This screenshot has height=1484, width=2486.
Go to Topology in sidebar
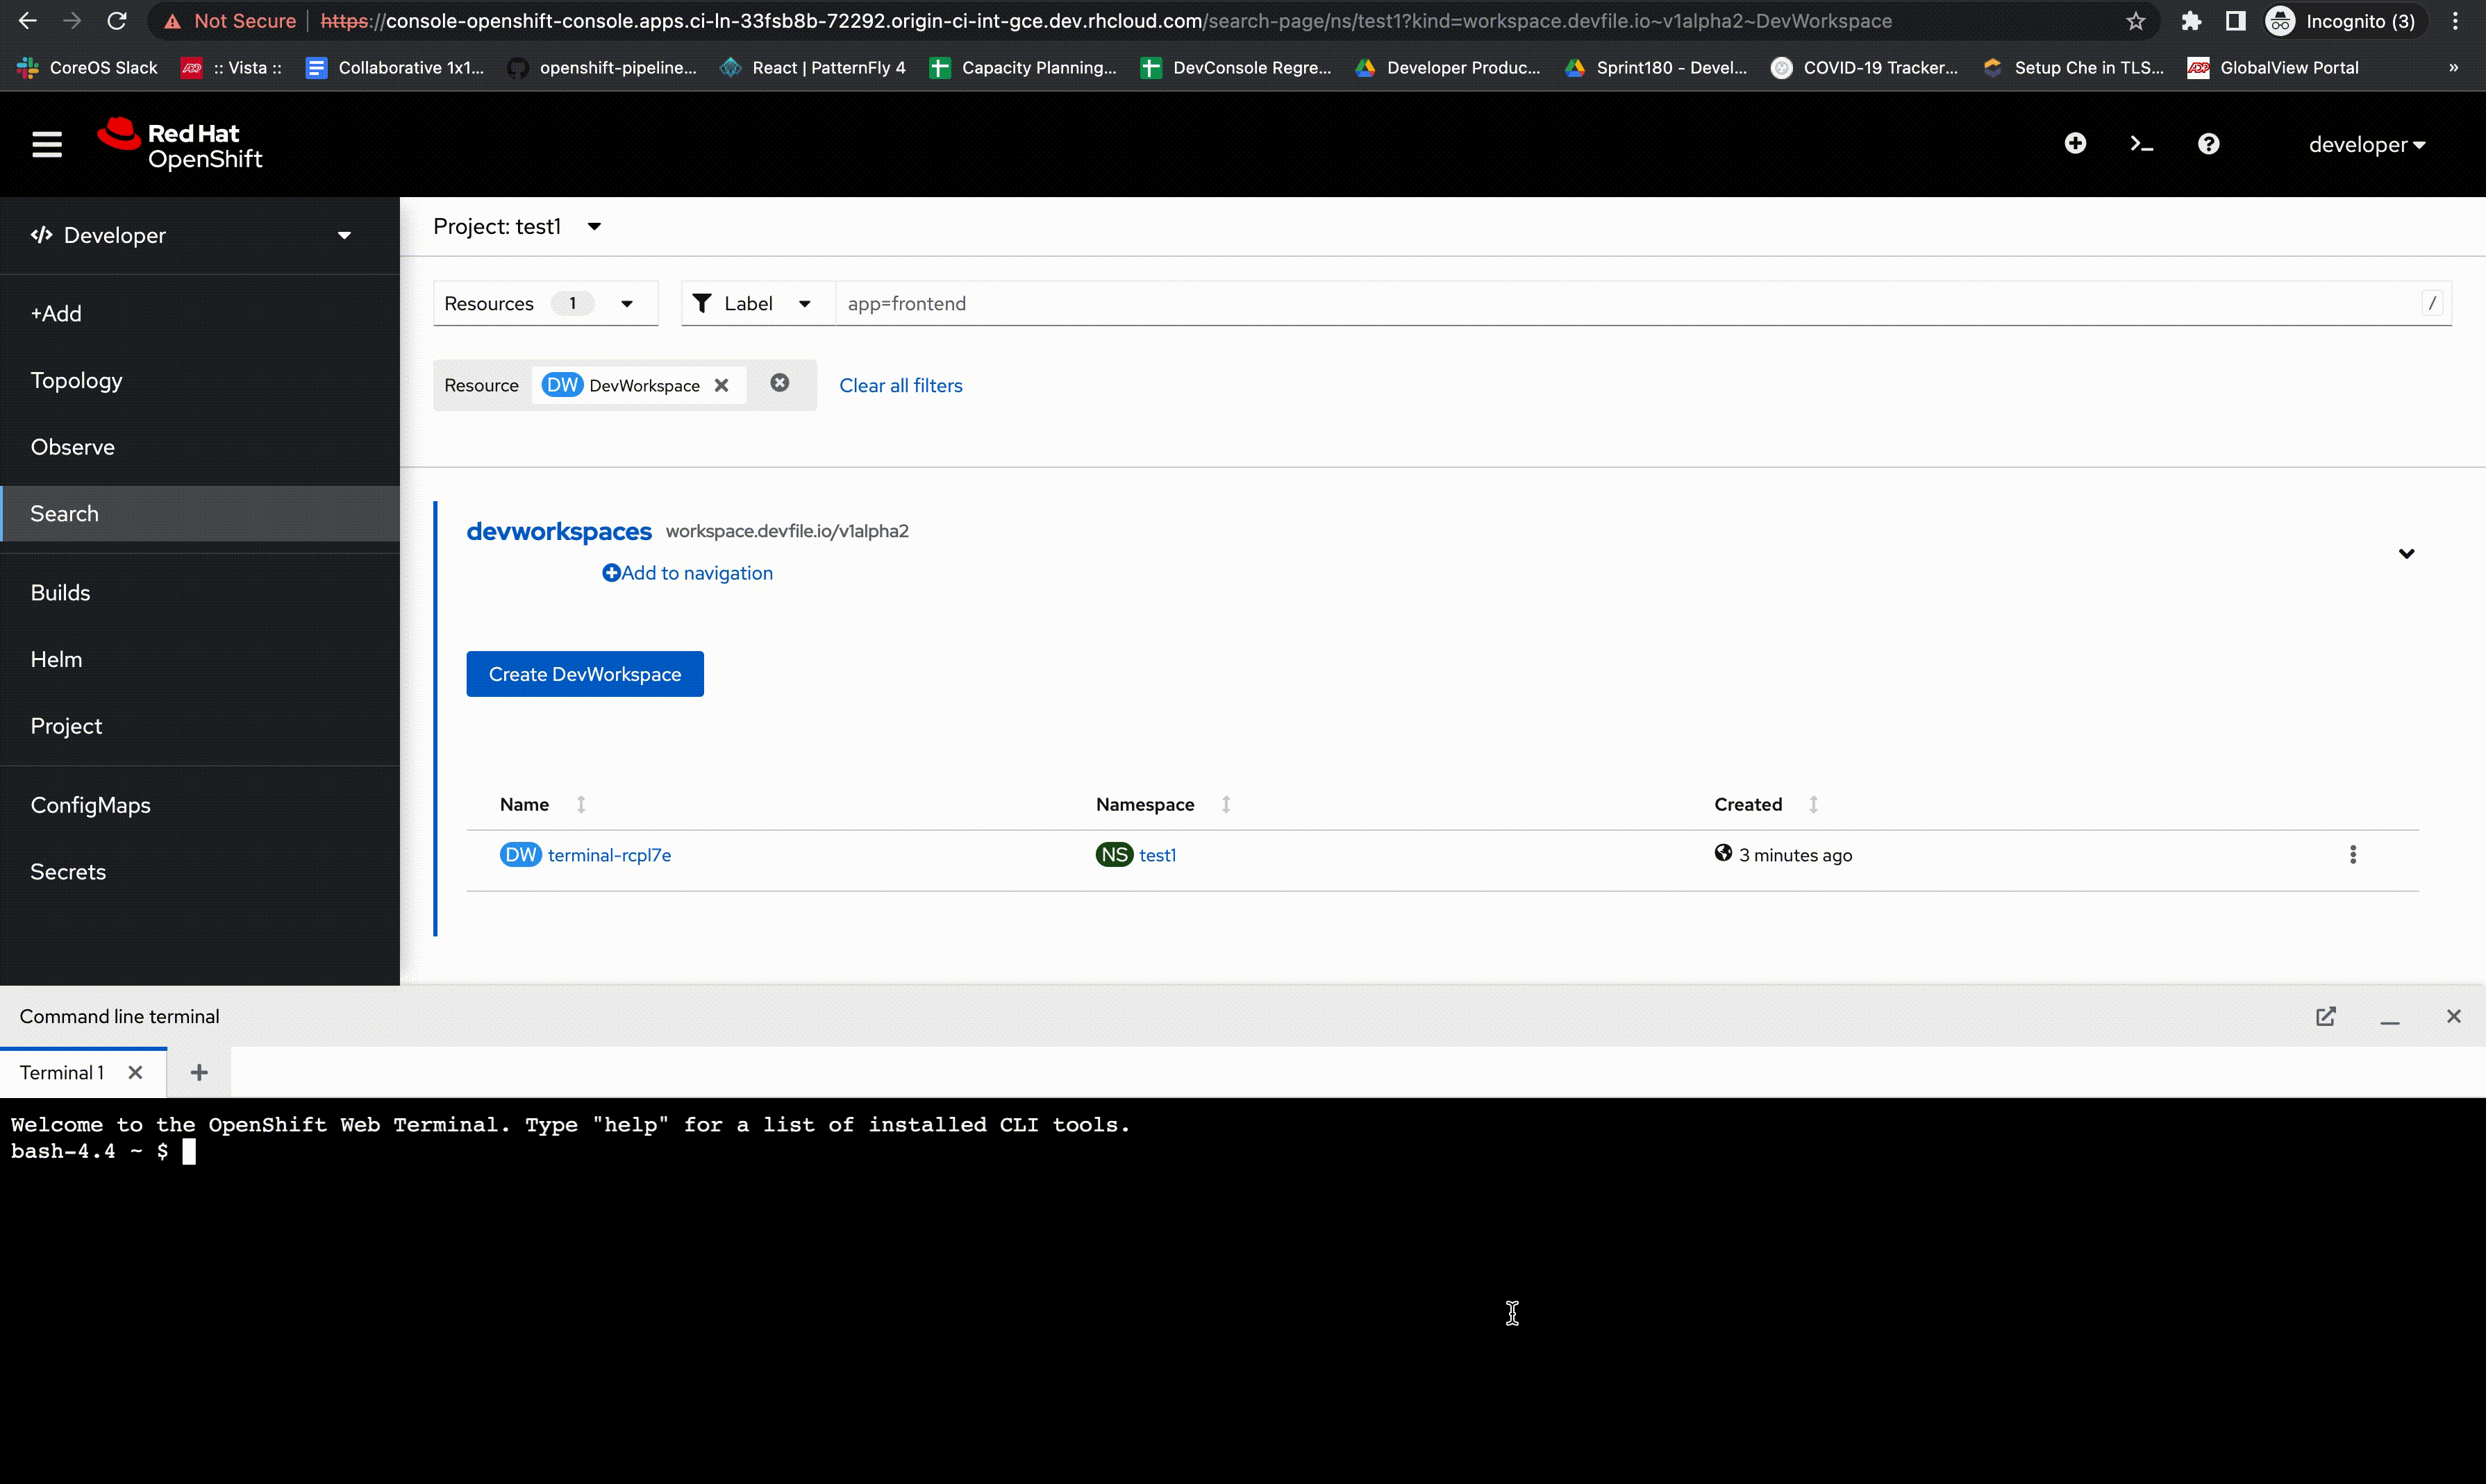76,381
